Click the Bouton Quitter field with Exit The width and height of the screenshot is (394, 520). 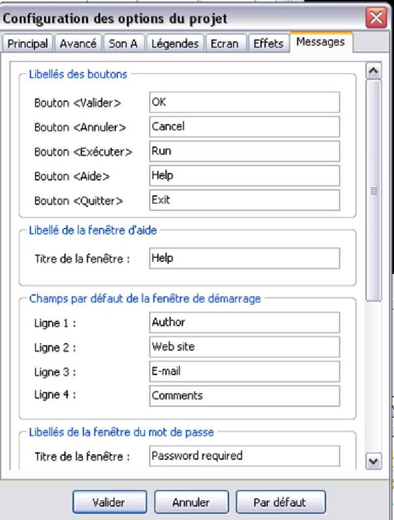pyautogui.click(x=244, y=200)
